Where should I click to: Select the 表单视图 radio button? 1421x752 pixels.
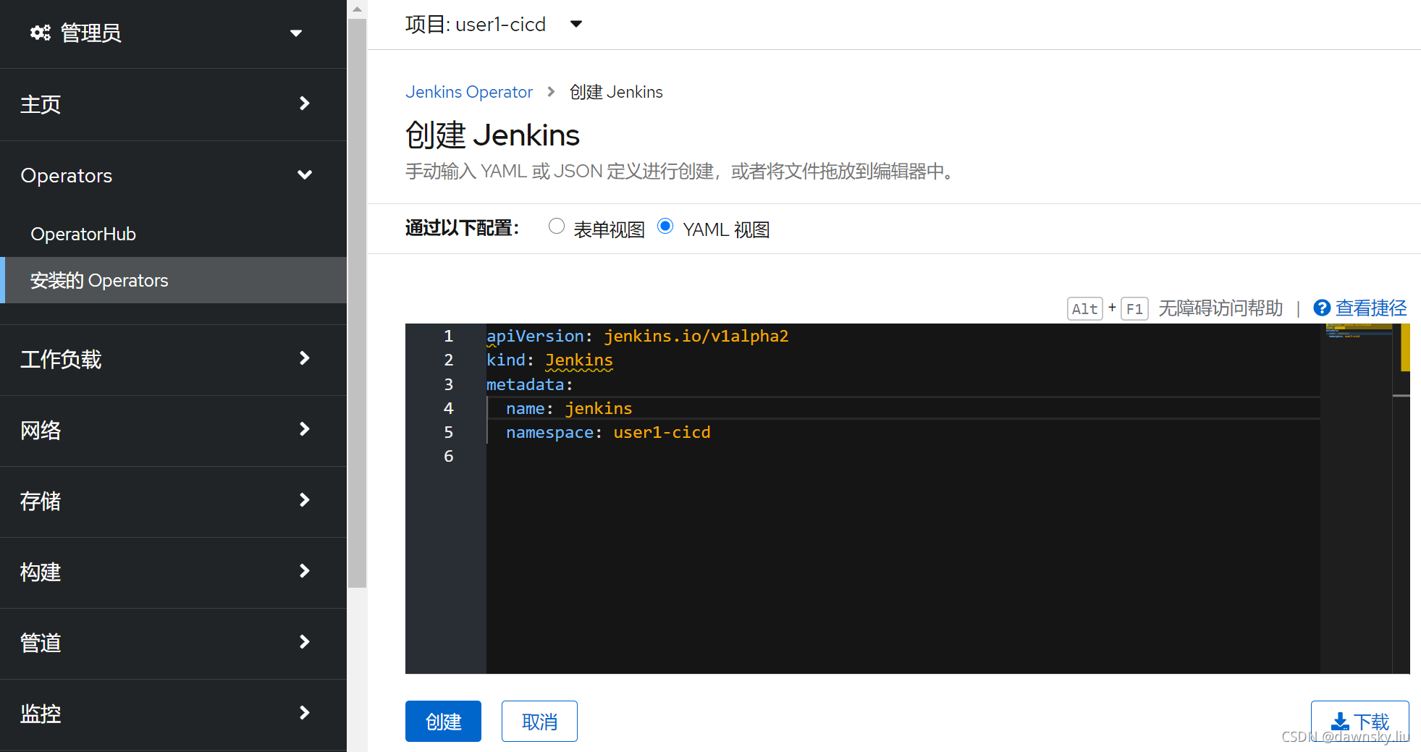[x=556, y=227]
